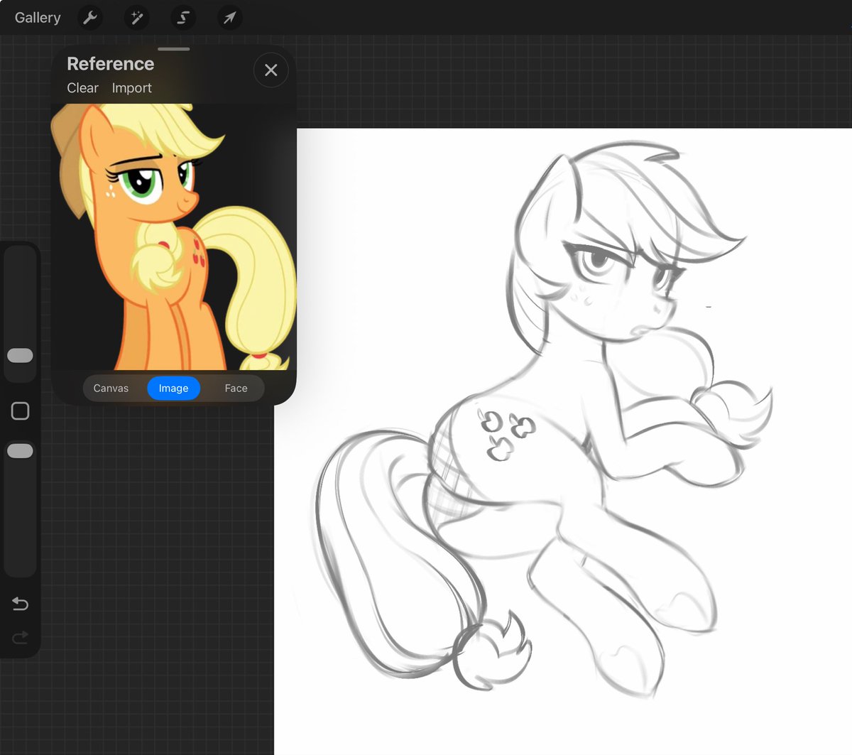Click the brush size slider handle
Image resolution: width=852 pixels, height=755 pixels.
(x=20, y=356)
